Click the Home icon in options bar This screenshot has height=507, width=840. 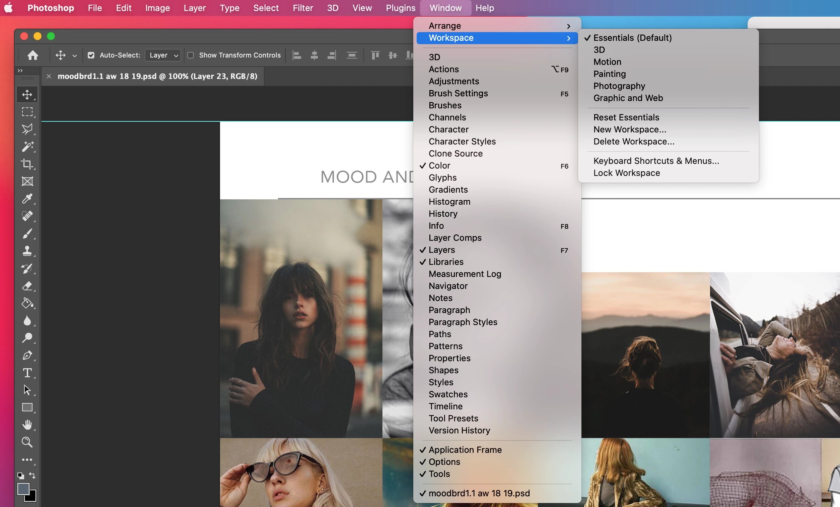point(33,55)
